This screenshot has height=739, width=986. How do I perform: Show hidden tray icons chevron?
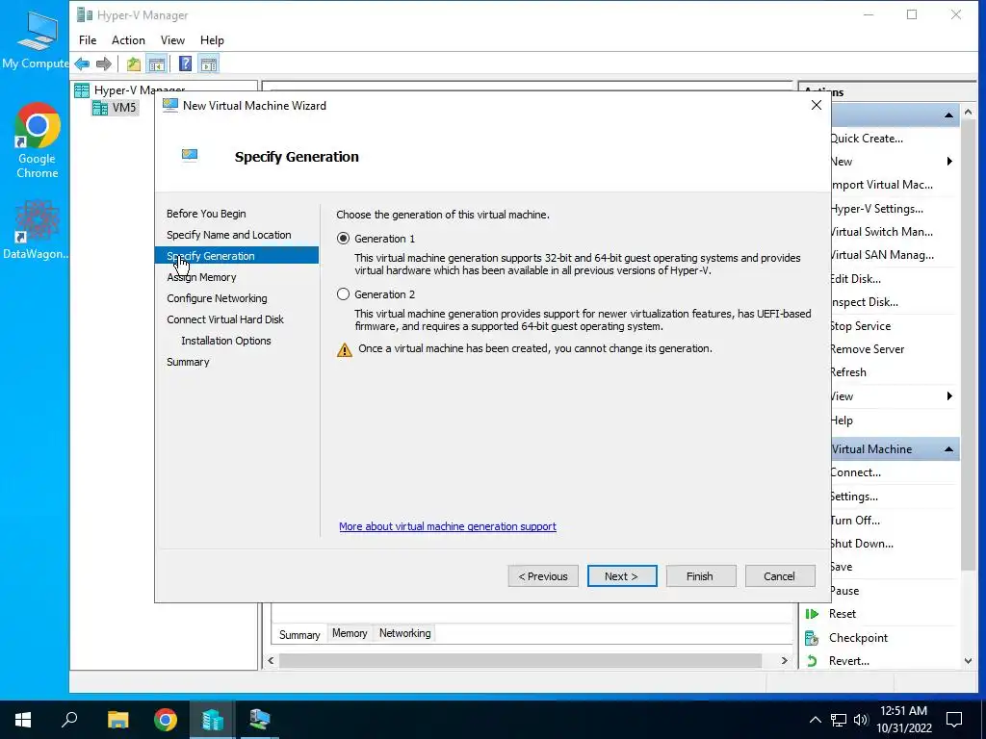815,720
